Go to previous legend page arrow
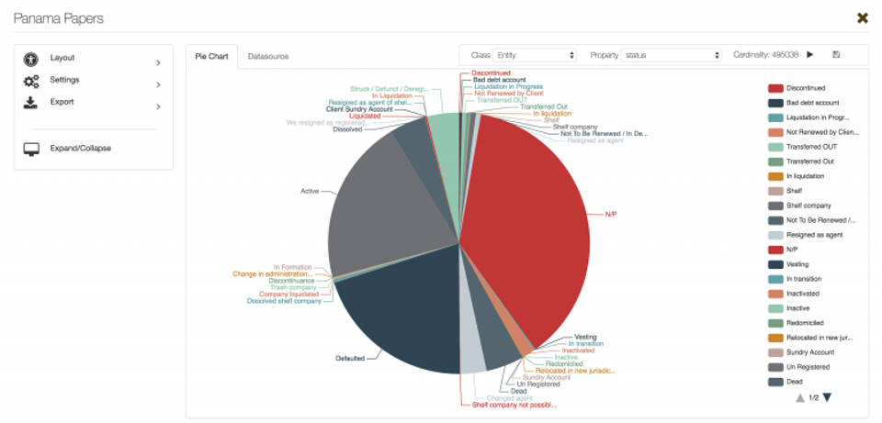Image resolution: width=882 pixels, height=423 pixels. pos(800,397)
